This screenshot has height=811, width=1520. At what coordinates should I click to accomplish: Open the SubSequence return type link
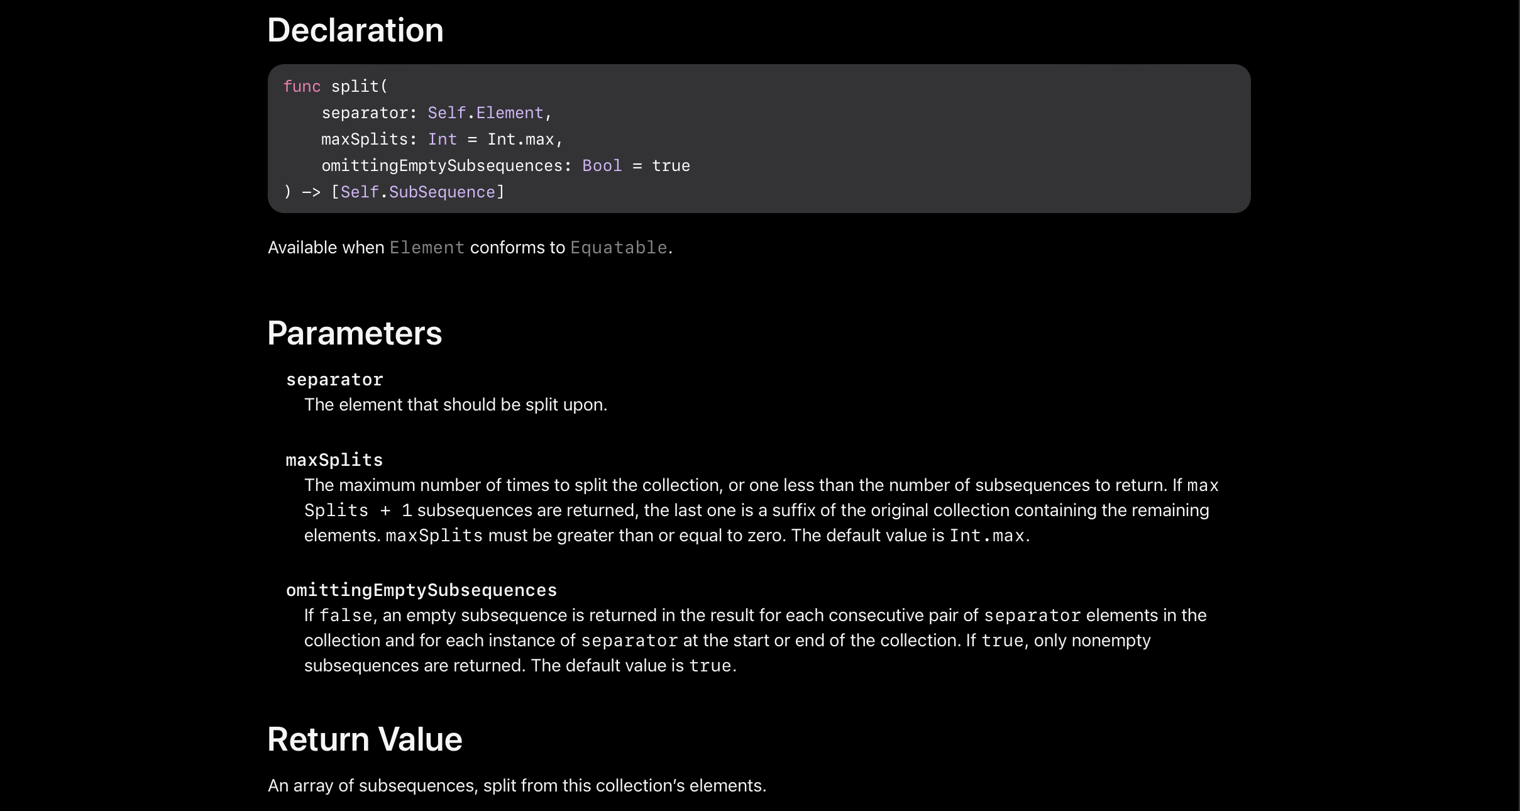click(x=442, y=192)
